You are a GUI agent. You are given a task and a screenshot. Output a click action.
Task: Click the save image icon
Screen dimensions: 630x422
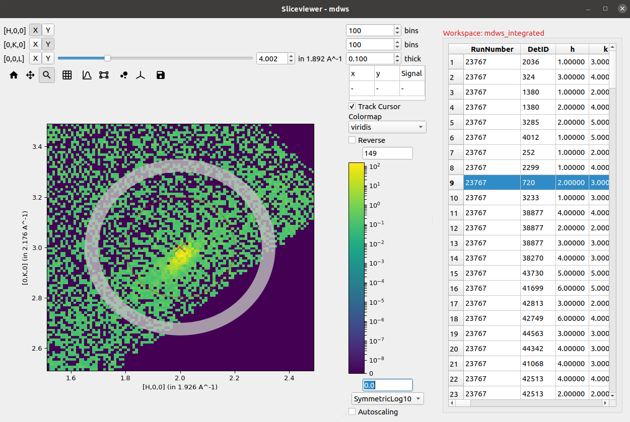tap(161, 75)
